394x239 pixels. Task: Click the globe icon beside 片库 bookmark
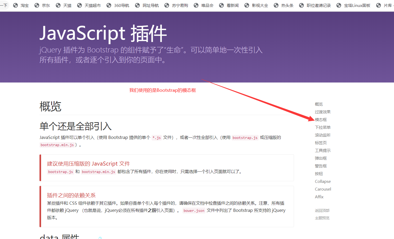(379, 5)
